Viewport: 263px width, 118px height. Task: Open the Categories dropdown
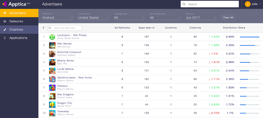pos(129,18)
